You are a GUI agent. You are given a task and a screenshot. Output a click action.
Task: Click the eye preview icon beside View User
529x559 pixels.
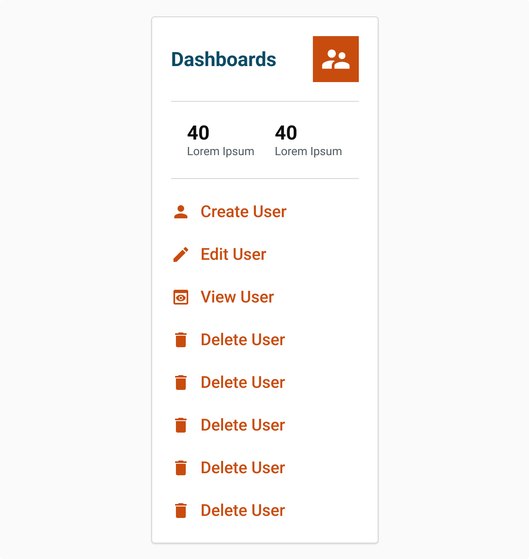(x=181, y=297)
